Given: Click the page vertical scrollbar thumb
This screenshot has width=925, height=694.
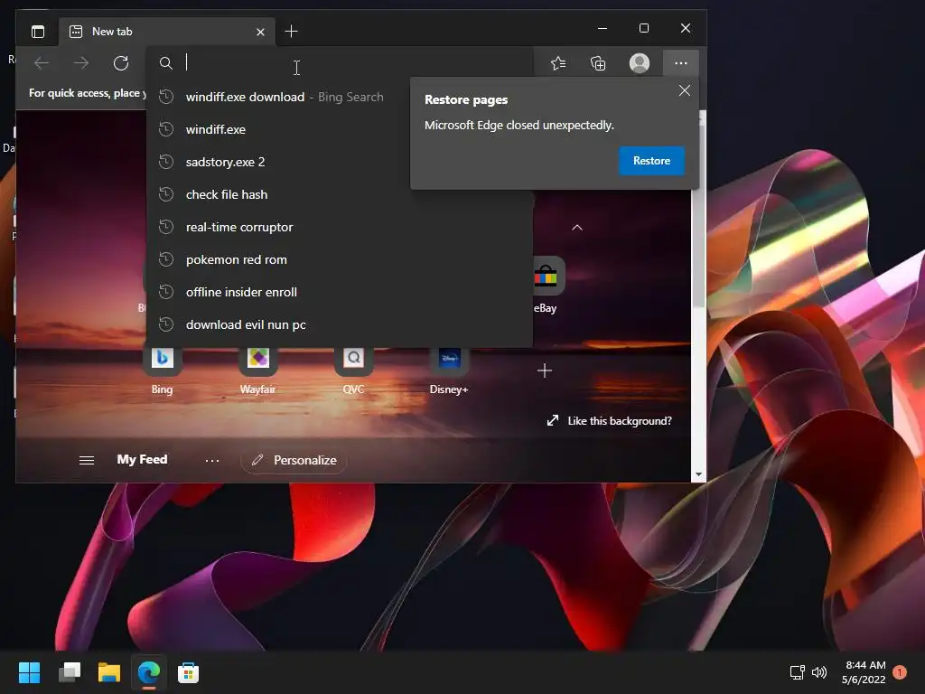Looking at the screenshot, I should click(698, 215).
